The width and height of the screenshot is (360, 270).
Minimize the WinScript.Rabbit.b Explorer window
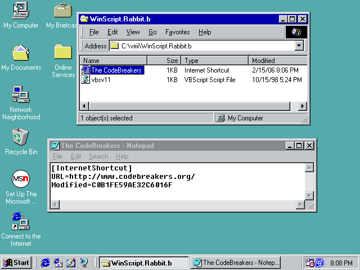(283, 19)
